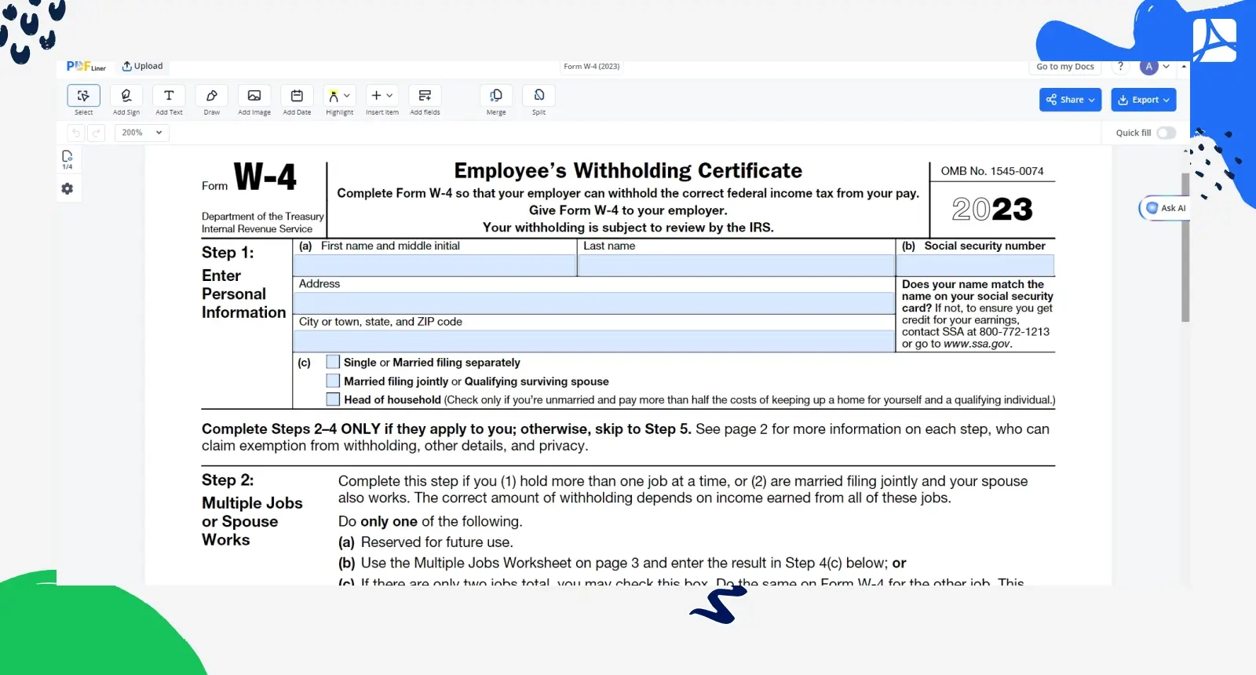Click the First name and middle initial field
Image resolution: width=1256 pixels, height=675 pixels.
[x=435, y=265]
